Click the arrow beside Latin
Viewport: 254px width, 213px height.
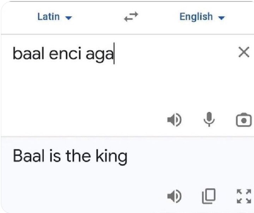pyautogui.click(x=68, y=18)
